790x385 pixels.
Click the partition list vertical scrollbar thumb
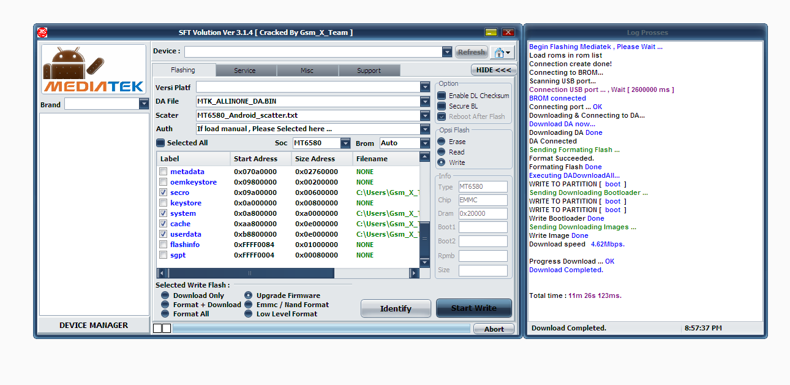[x=425, y=239]
